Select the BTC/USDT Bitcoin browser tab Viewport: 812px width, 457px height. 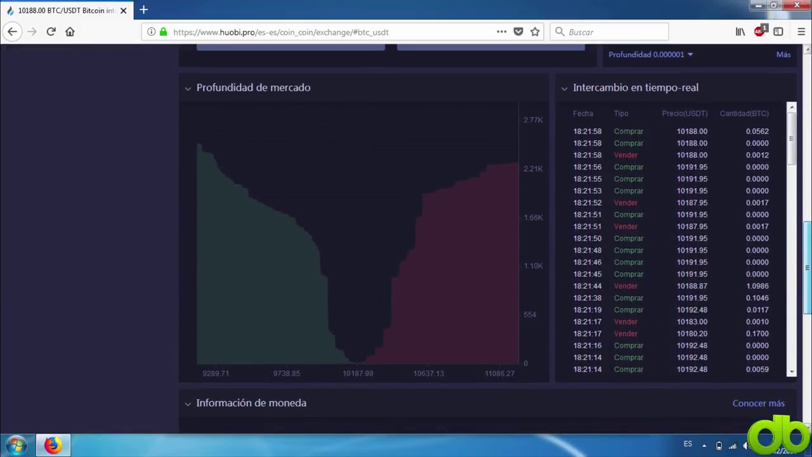click(67, 11)
